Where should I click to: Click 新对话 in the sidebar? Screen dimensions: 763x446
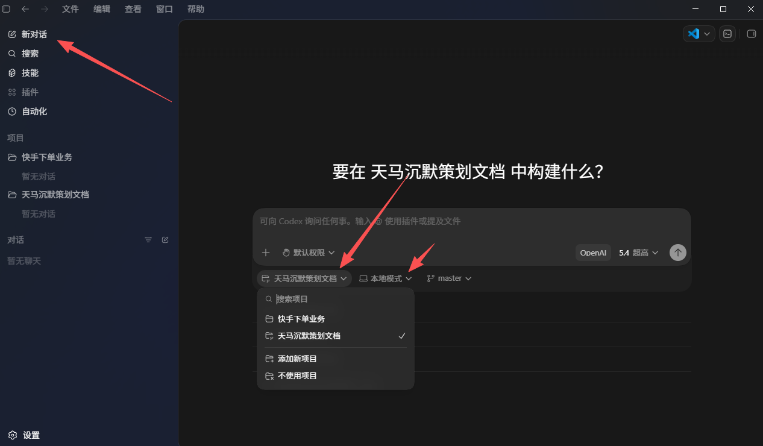34,34
